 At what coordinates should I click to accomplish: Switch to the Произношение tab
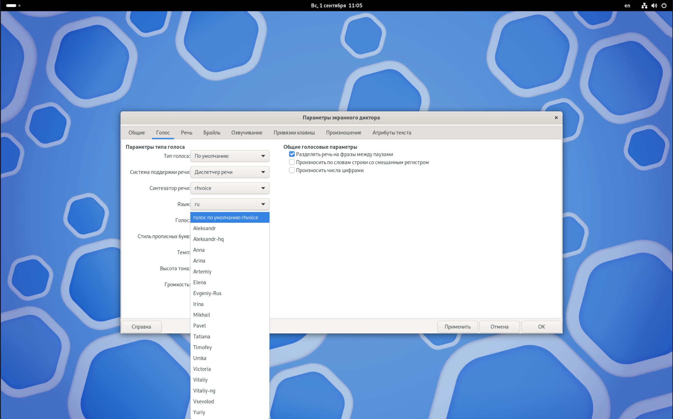point(343,133)
